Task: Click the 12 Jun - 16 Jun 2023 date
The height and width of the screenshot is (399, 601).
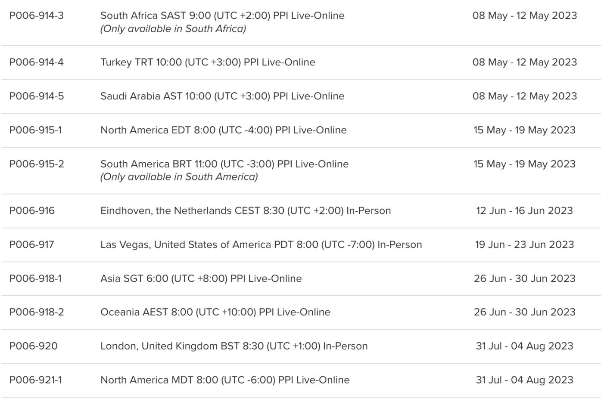Action: click(x=524, y=210)
